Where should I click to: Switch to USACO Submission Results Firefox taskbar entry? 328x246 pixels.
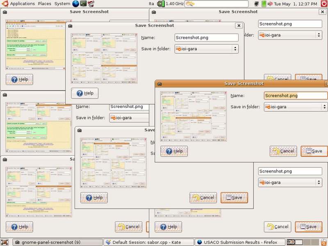[x=240, y=242]
